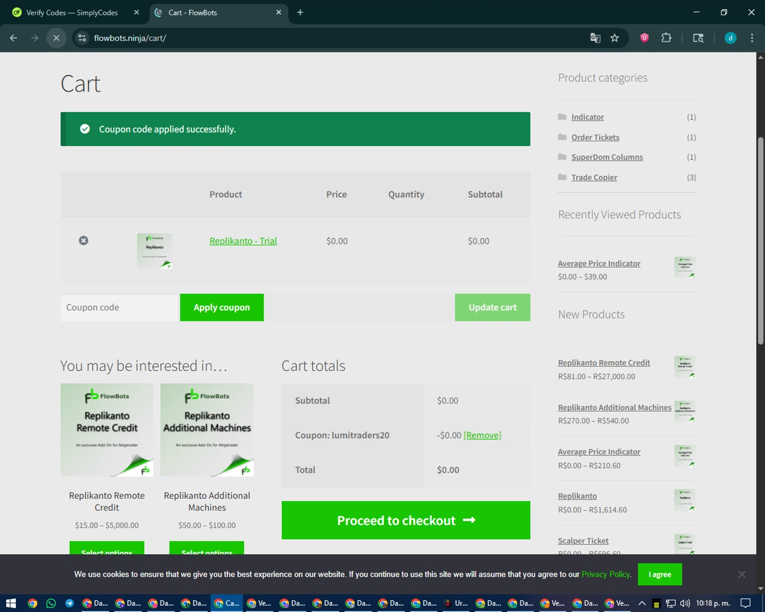Open the Chrome profile avatar

pos(730,38)
